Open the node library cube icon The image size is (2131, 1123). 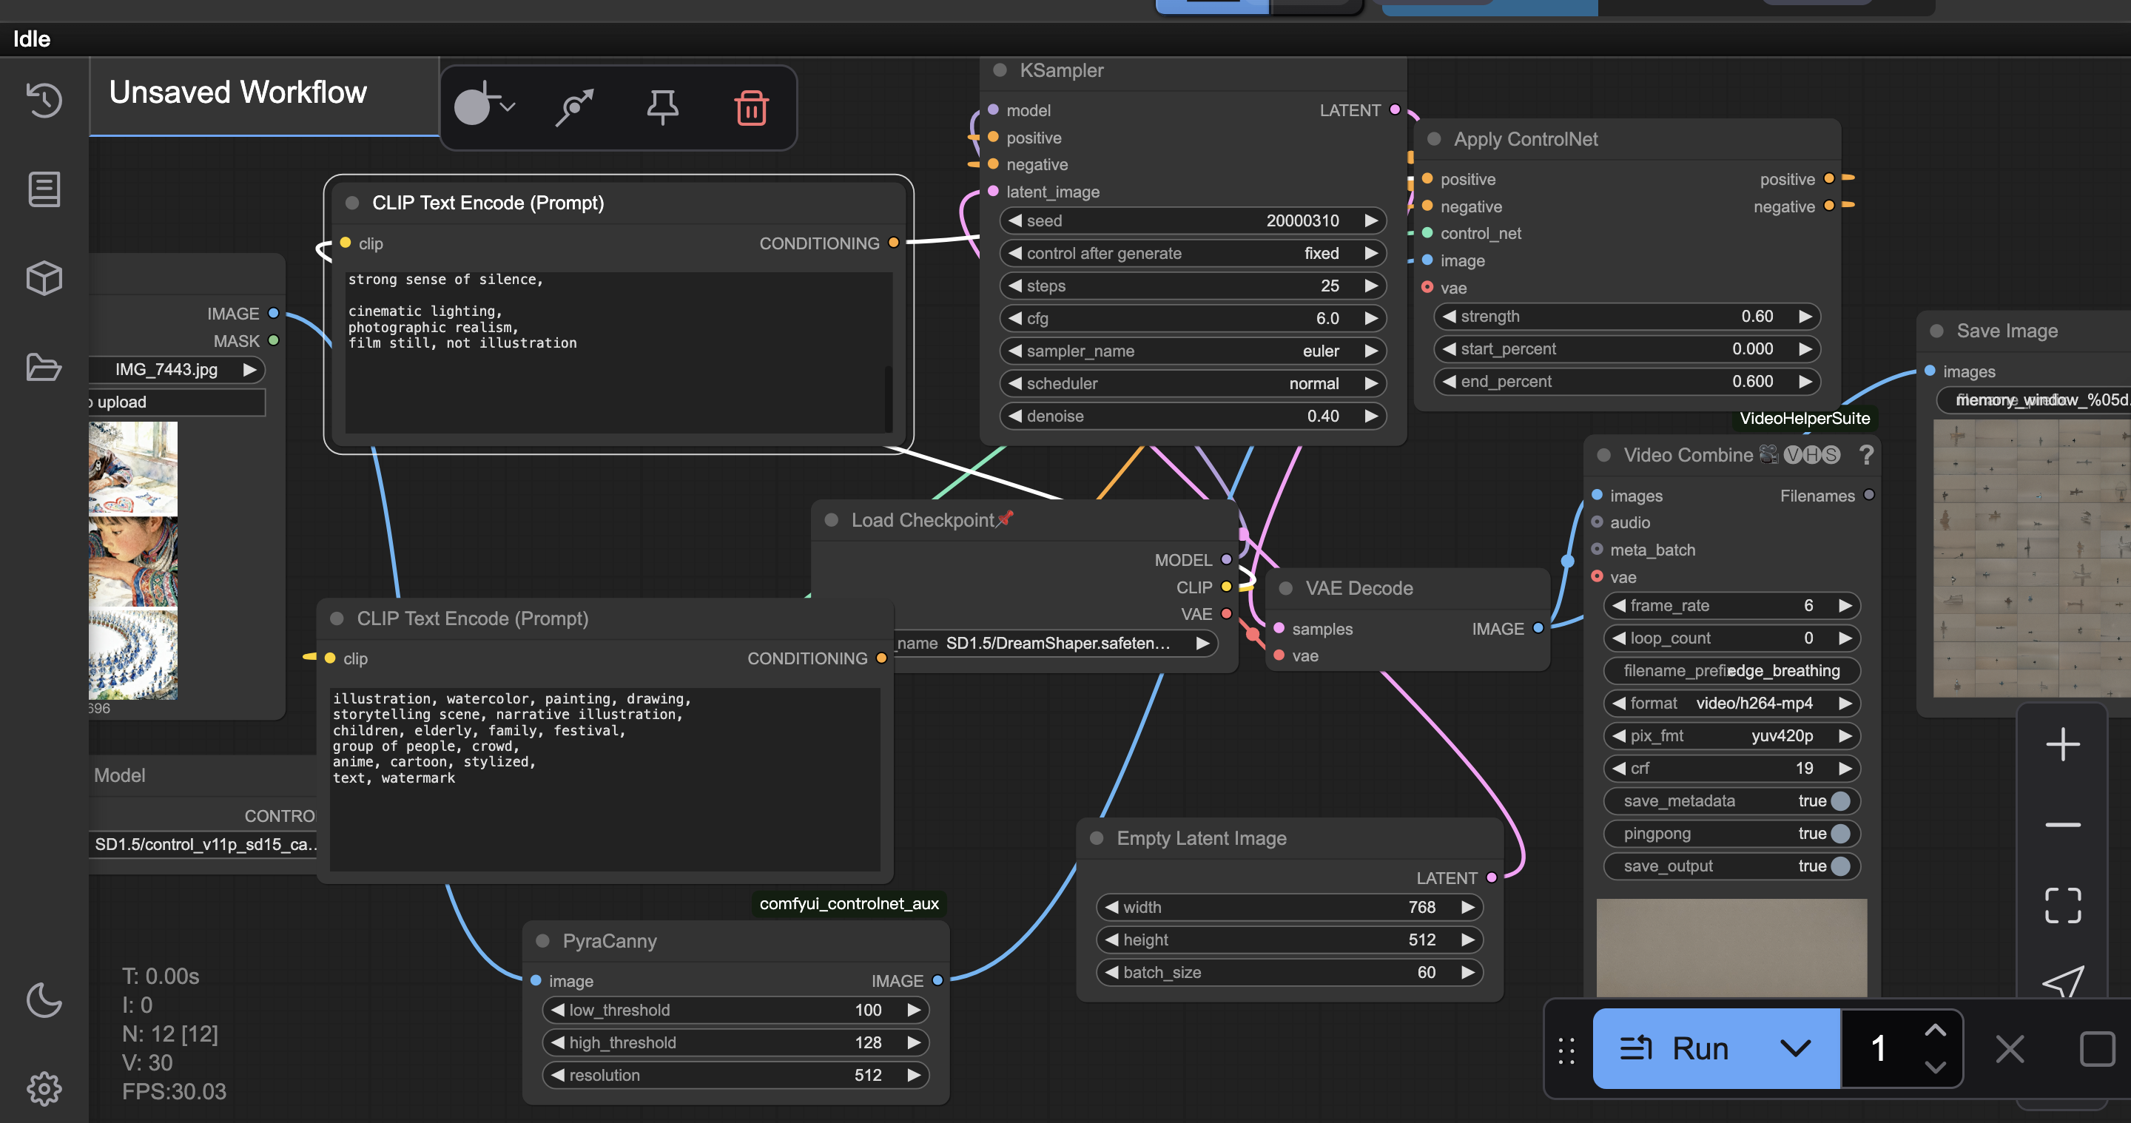(x=44, y=278)
